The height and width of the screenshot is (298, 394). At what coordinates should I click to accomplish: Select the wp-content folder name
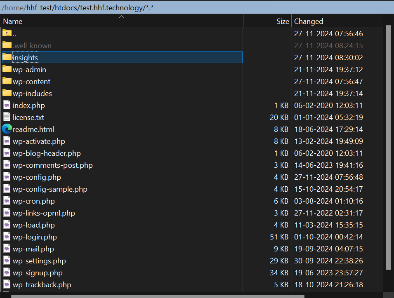31,82
